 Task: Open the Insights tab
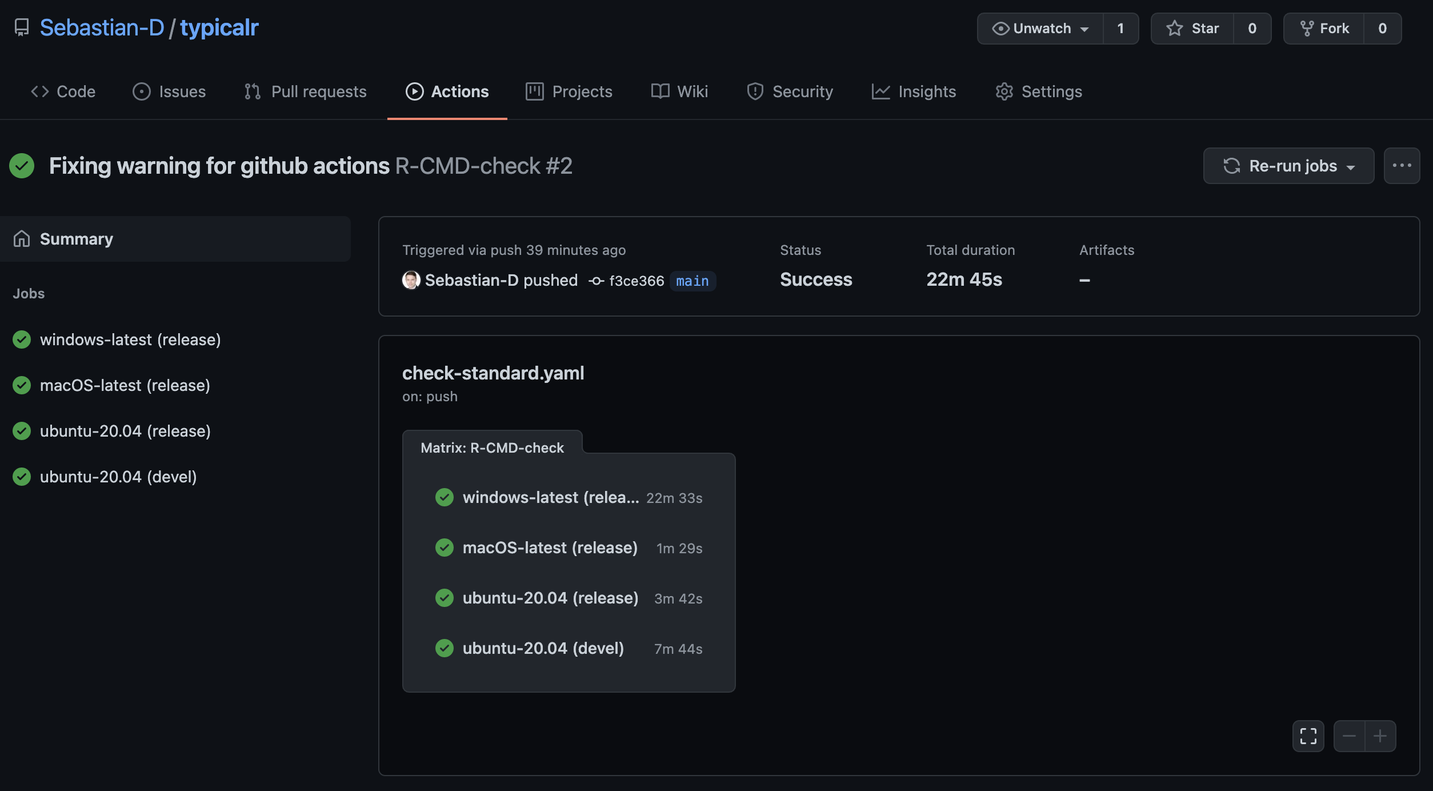pyautogui.click(x=914, y=91)
